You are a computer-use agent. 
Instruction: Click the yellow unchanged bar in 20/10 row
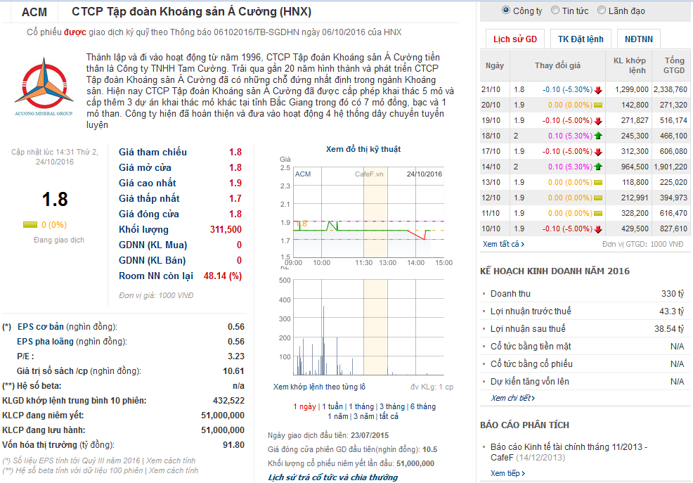tap(598, 105)
